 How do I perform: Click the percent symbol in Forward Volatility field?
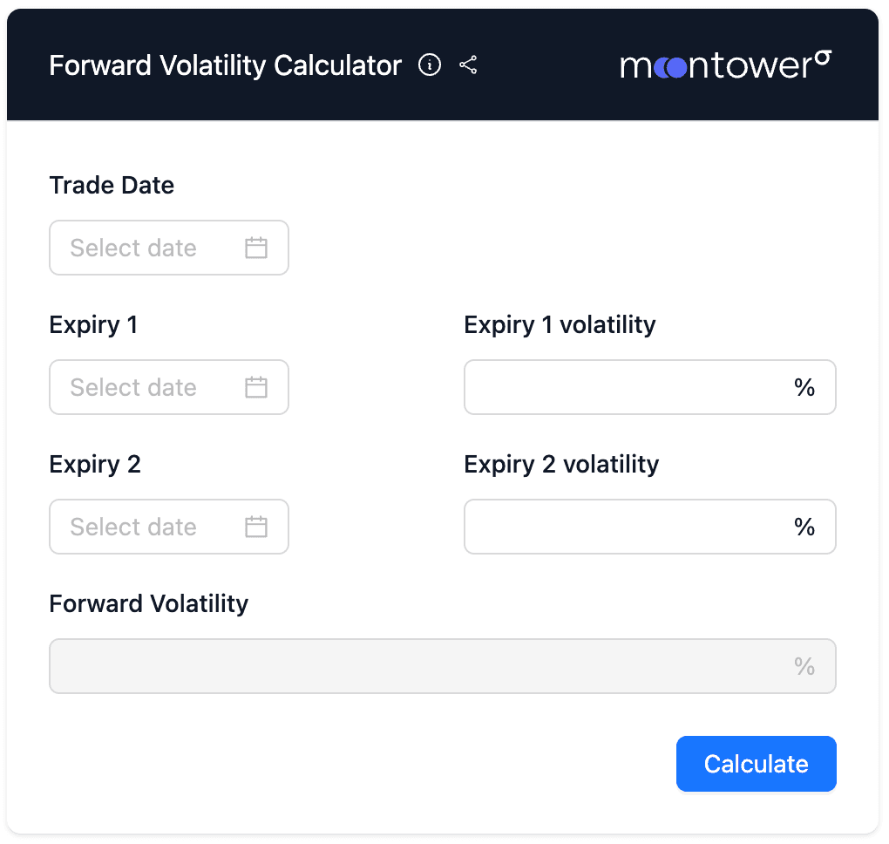click(x=804, y=666)
